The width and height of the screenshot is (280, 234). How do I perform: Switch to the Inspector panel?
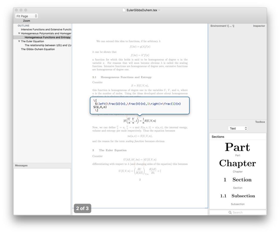tap(259, 26)
